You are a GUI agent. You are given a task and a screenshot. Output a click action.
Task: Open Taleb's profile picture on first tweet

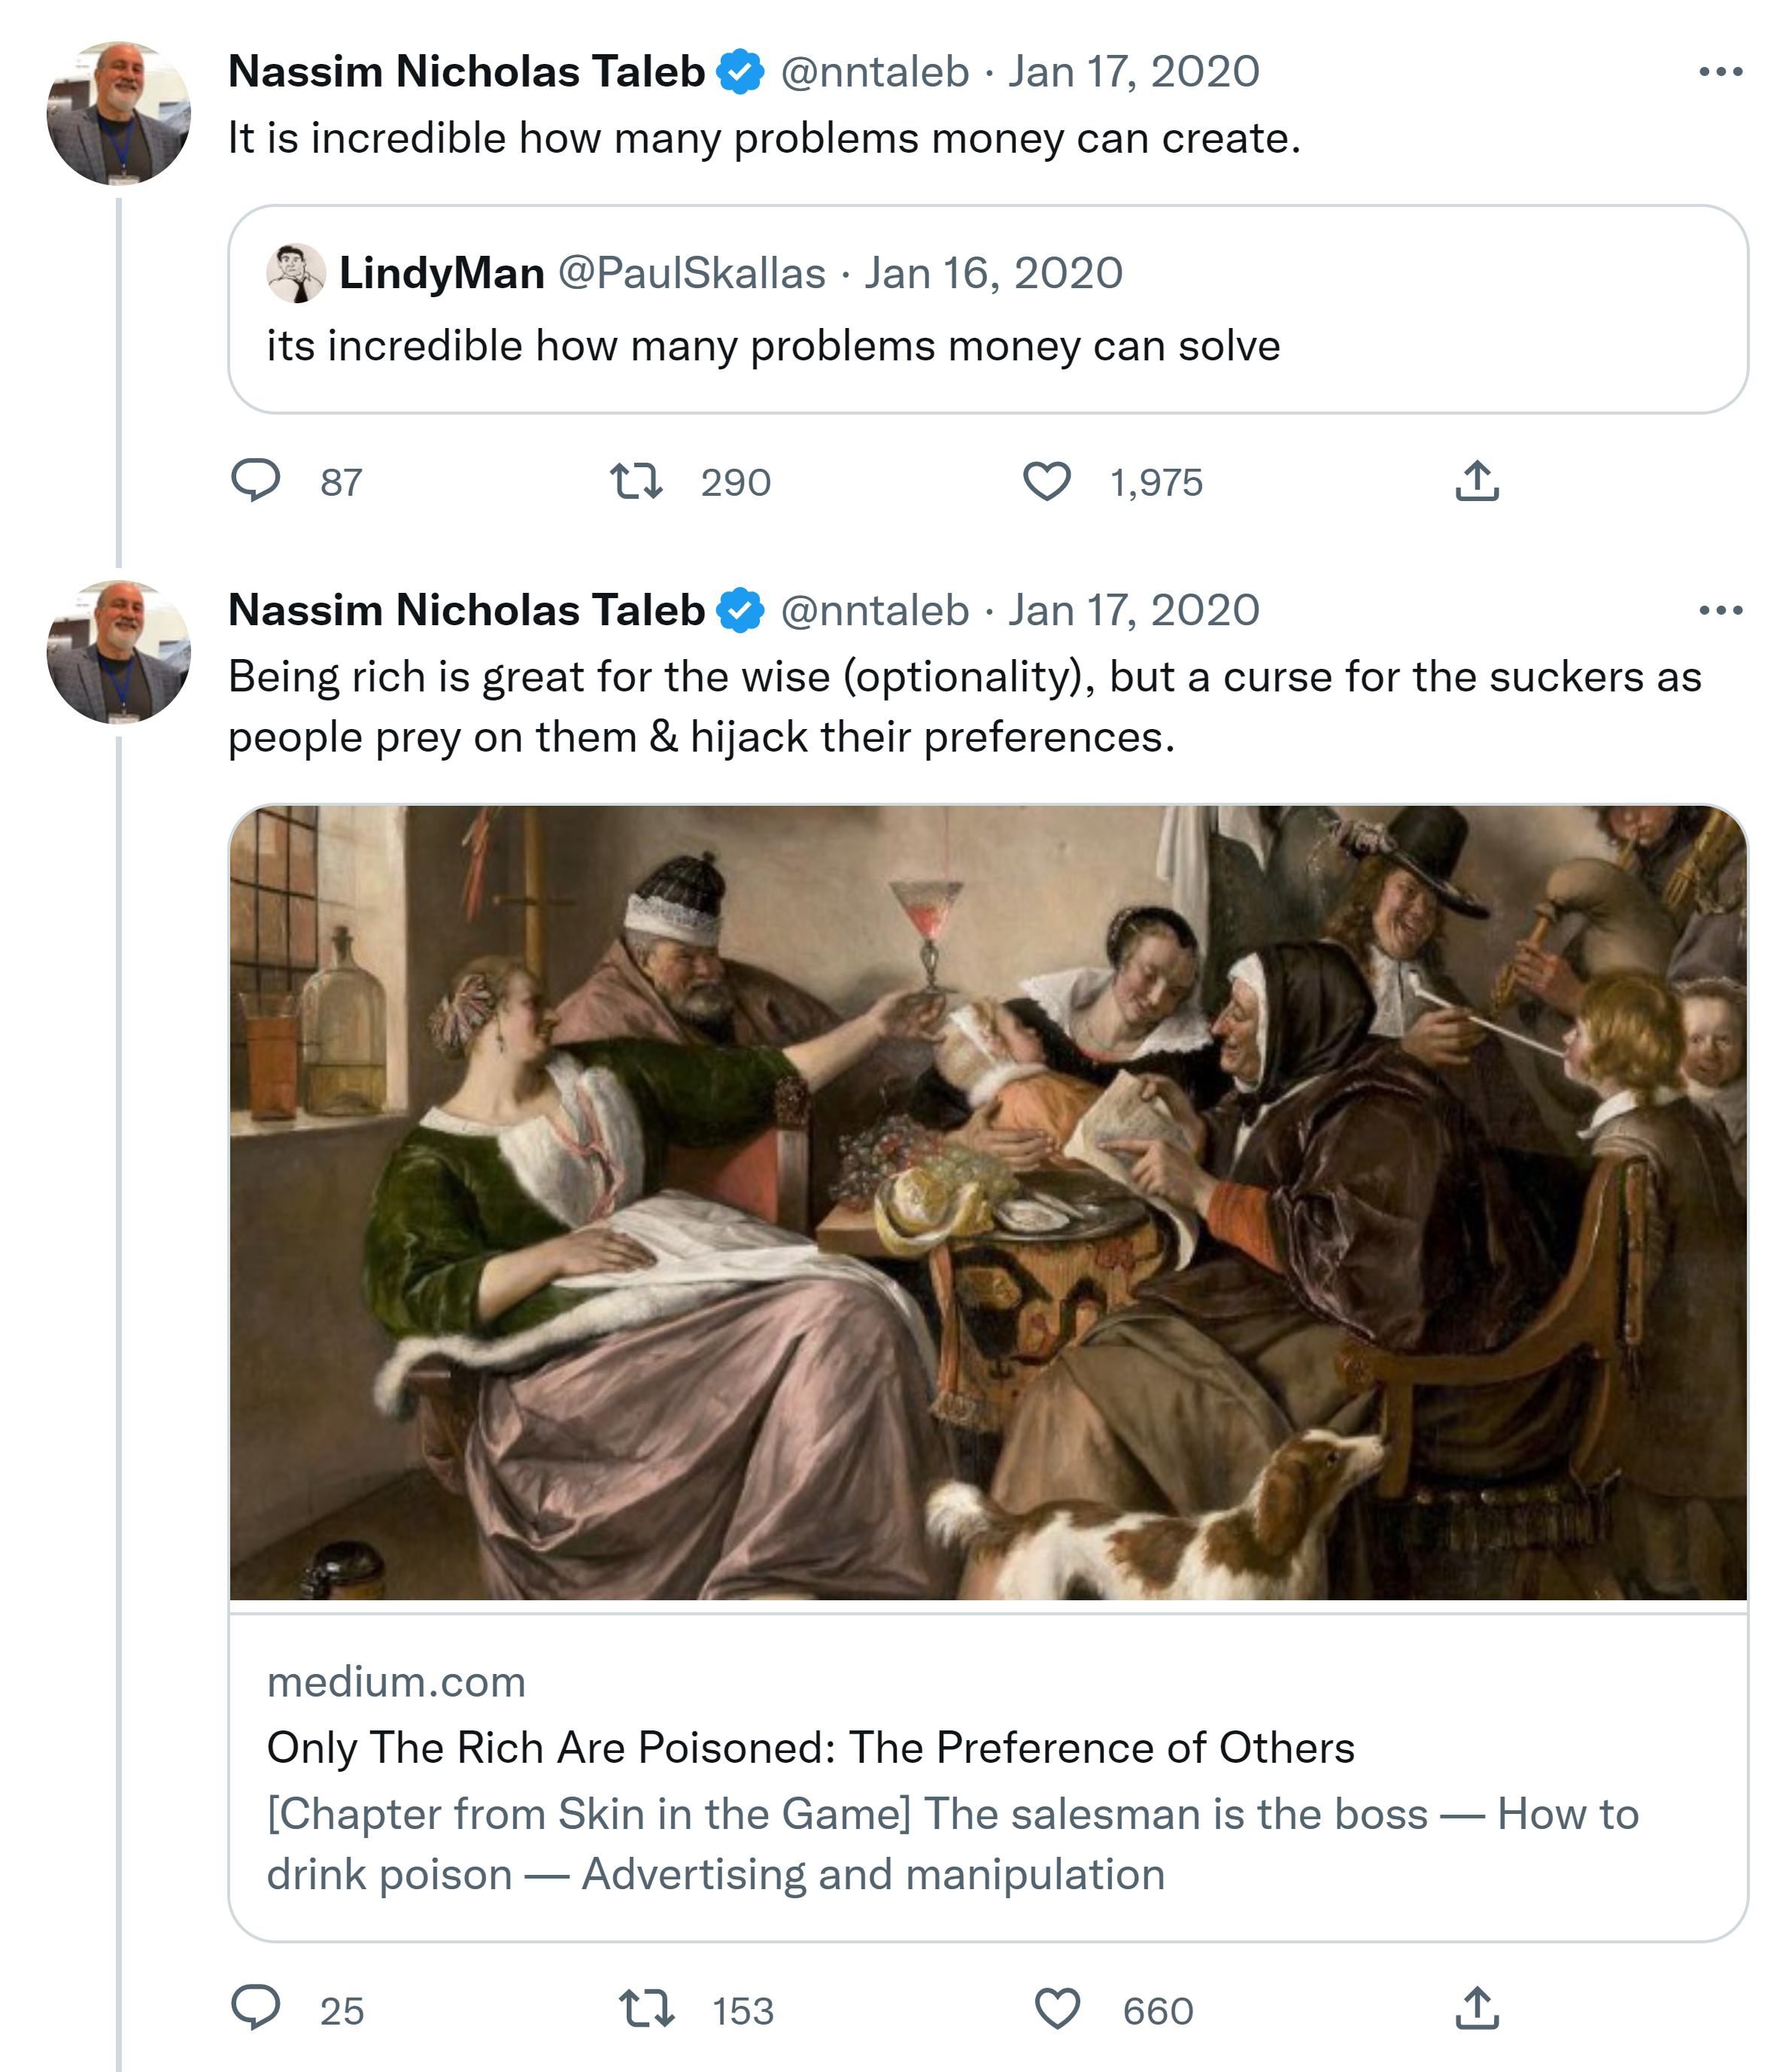(x=119, y=113)
